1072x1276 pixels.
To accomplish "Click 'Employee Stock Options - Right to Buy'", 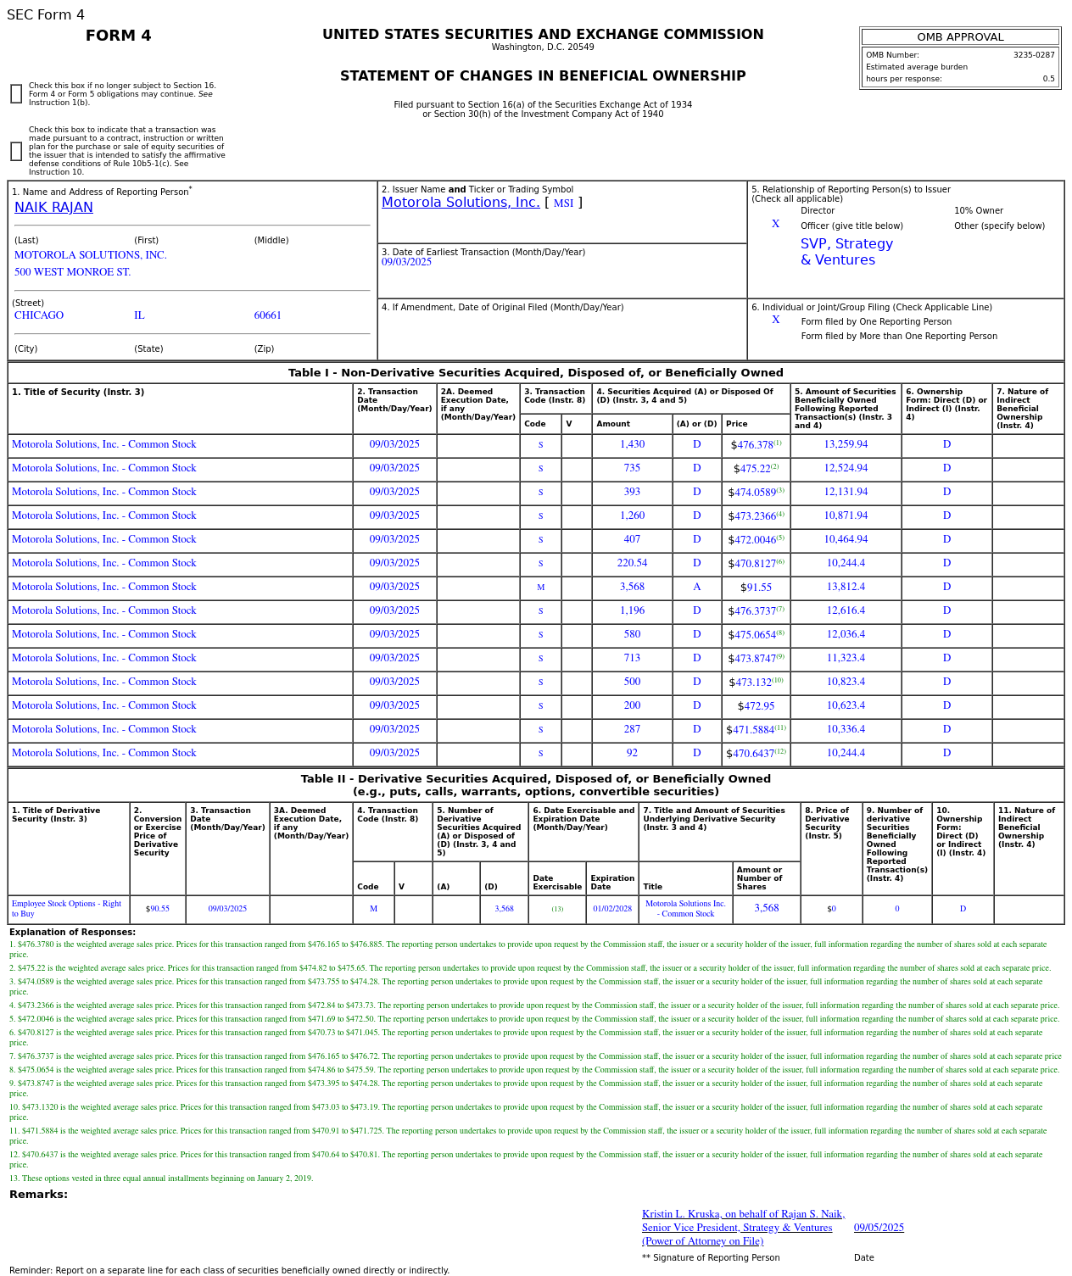I will point(66,909).
